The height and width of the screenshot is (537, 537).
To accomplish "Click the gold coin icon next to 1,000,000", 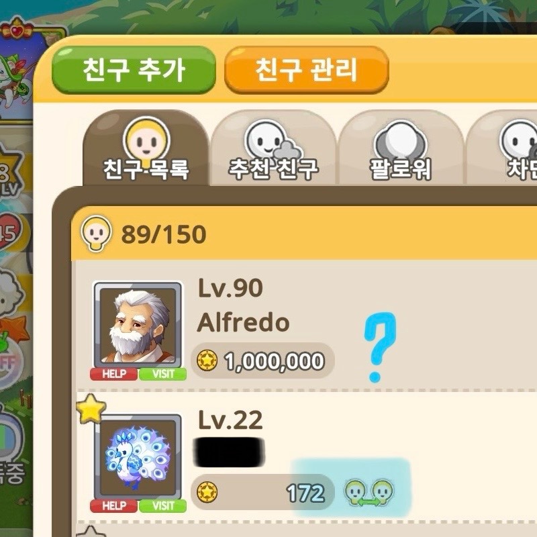I will click(207, 360).
